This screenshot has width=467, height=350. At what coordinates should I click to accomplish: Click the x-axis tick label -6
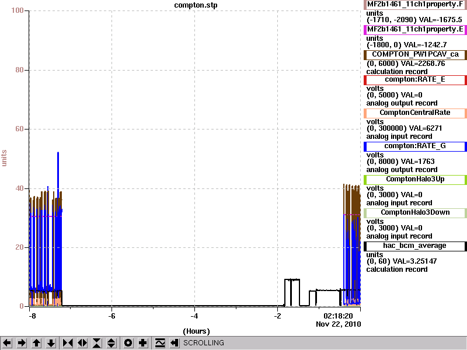click(x=111, y=316)
